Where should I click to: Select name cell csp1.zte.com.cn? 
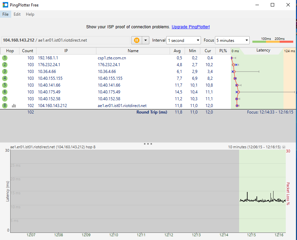click(x=112, y=58)
